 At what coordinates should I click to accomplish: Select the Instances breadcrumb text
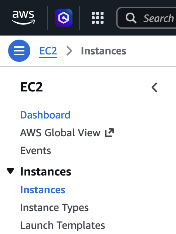pos(104,51)
